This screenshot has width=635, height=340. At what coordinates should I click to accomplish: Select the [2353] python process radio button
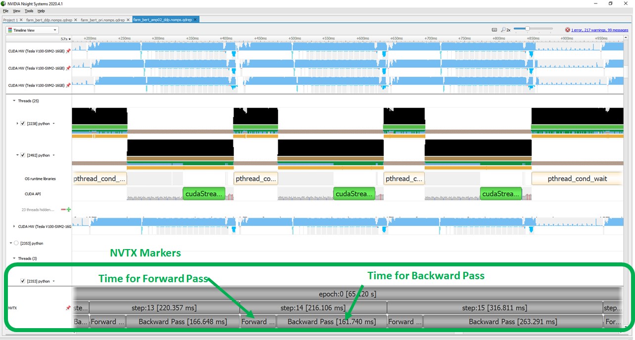(16, 243)
